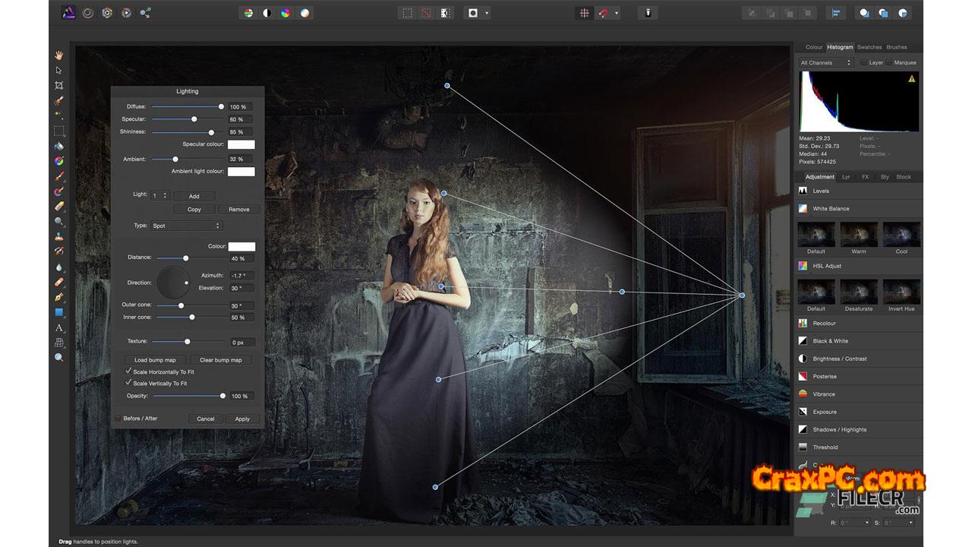
Task: Uncheck Scale Vertically To Fit
Action: click(x=128, y=383)
